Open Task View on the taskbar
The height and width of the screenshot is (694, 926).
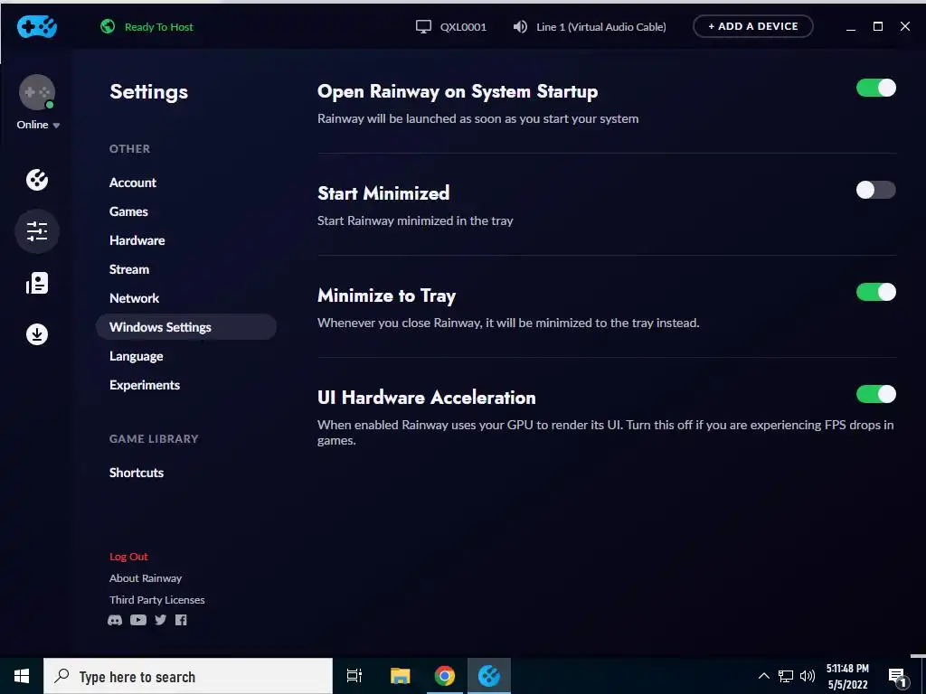click(x=354, y=676)
